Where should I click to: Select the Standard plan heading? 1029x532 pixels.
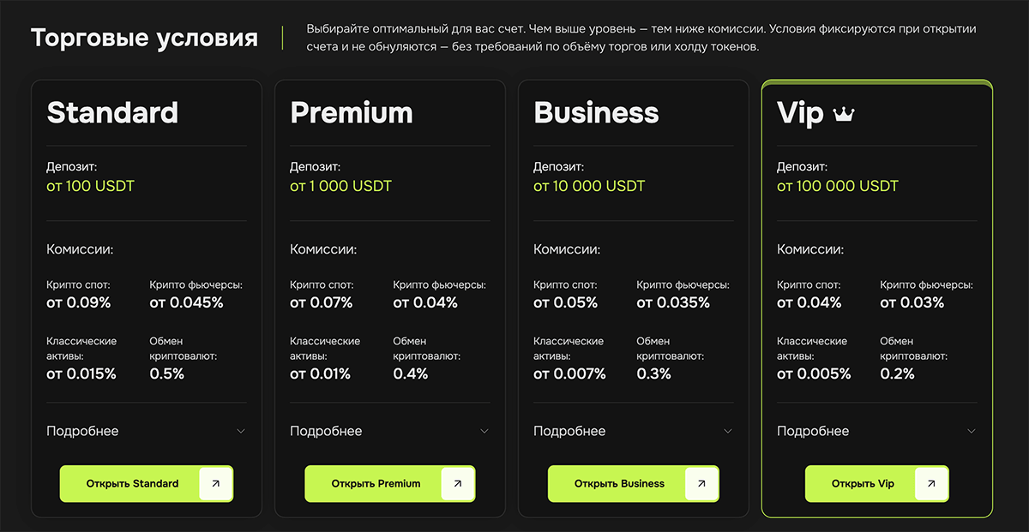pyautogui.click(x=112, y=113)
